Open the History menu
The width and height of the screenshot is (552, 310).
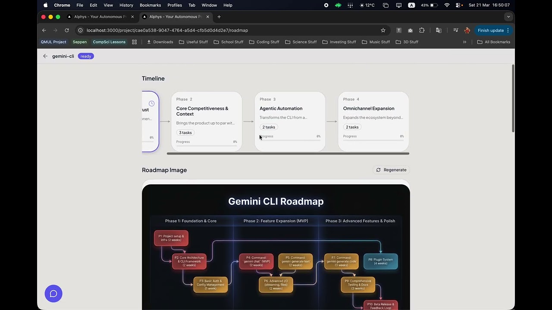126,5
